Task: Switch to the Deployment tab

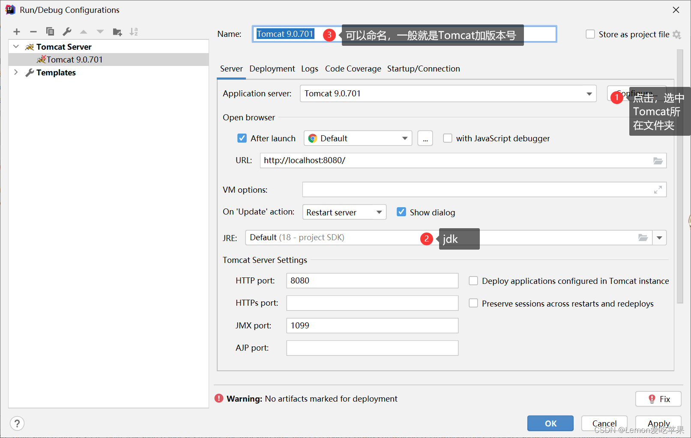Action: [272, 69]
